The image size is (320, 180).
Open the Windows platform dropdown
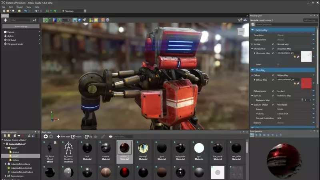point(74,11)
